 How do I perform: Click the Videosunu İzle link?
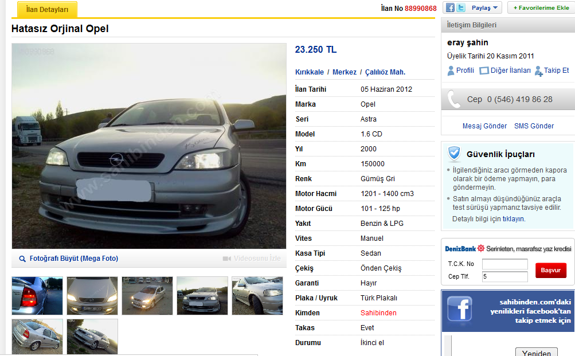coord(257,259)
